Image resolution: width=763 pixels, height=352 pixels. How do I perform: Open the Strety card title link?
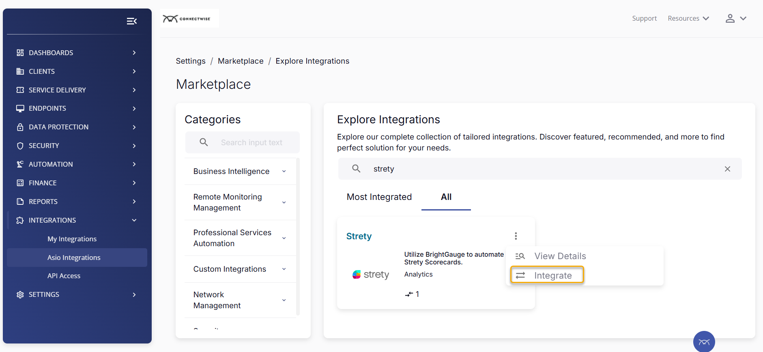click(359, 236)
